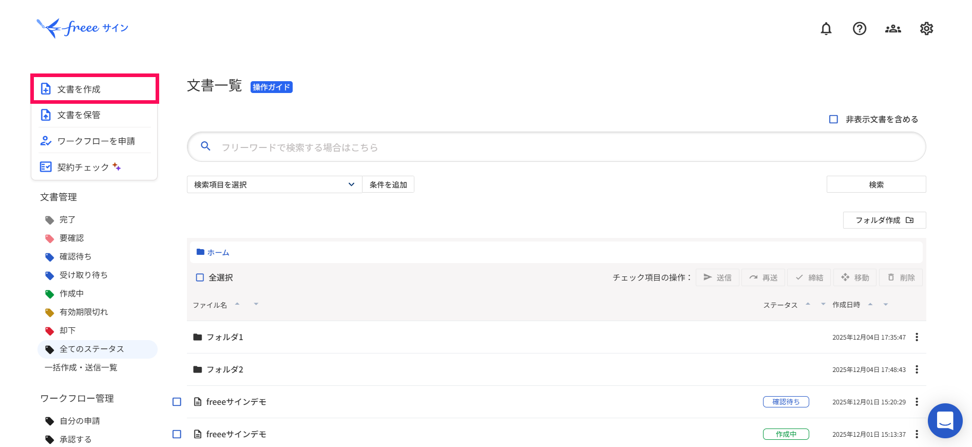Select 全てのステータス filter
The image size is (972, 447).
coord(98,349)
